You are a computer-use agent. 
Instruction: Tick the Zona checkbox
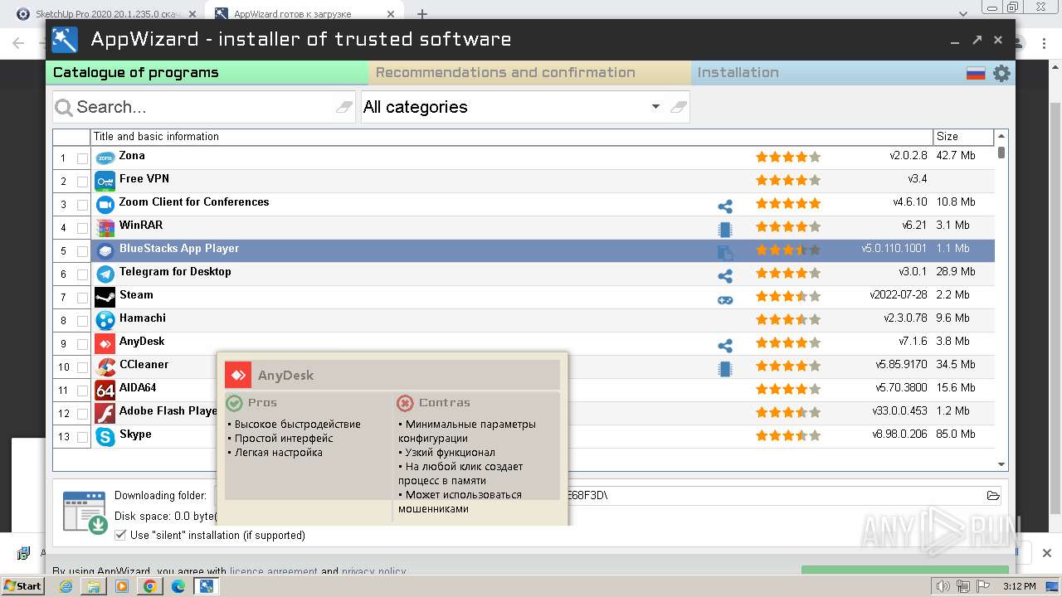tap(82, 158)
